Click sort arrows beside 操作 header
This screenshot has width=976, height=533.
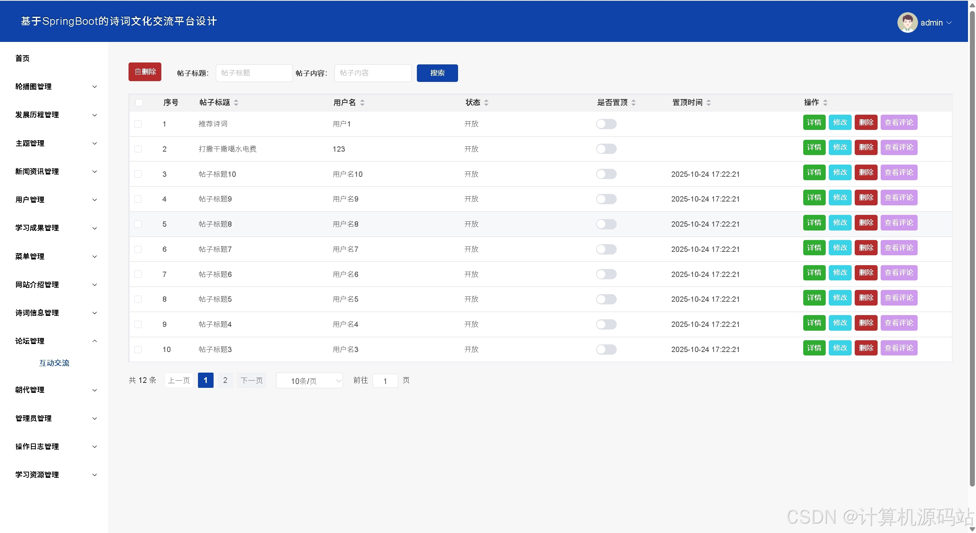825,102
